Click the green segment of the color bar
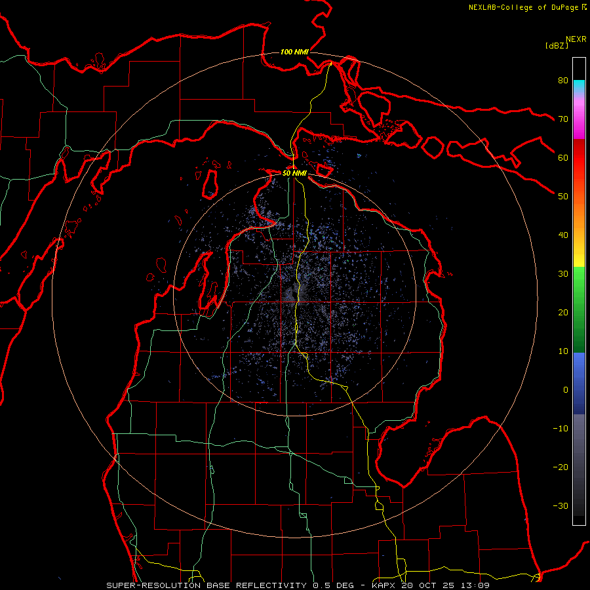Viewport: 590px width, 590px height. pyautogui.click(x=579, y=309)
